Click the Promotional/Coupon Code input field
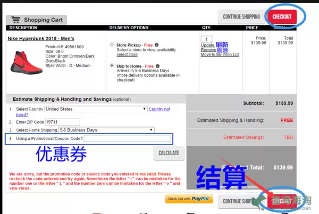The height and width of the screenshot is (214, 319). click(127, 138)
